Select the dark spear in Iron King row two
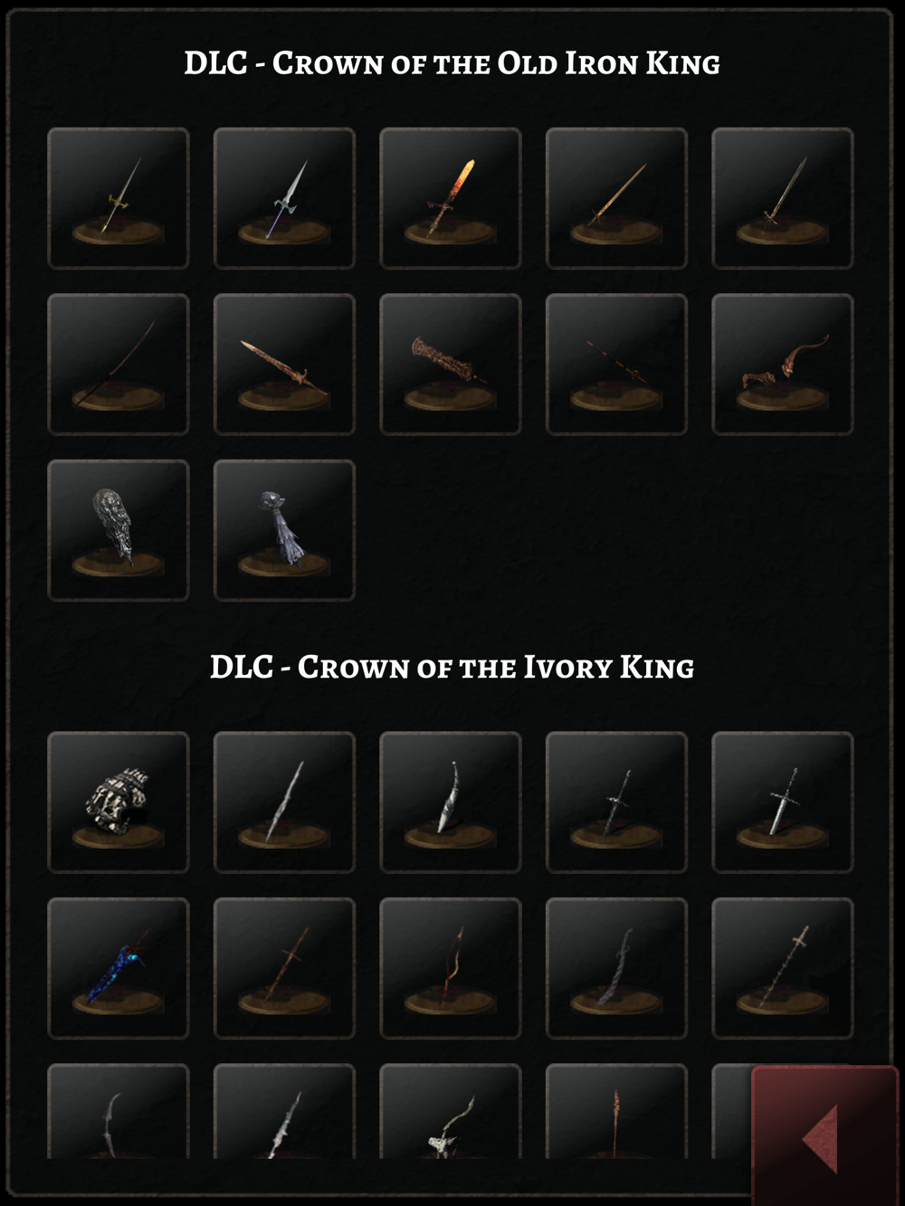The width and height of the screenshot is (905, 1206). coord(616,365)
